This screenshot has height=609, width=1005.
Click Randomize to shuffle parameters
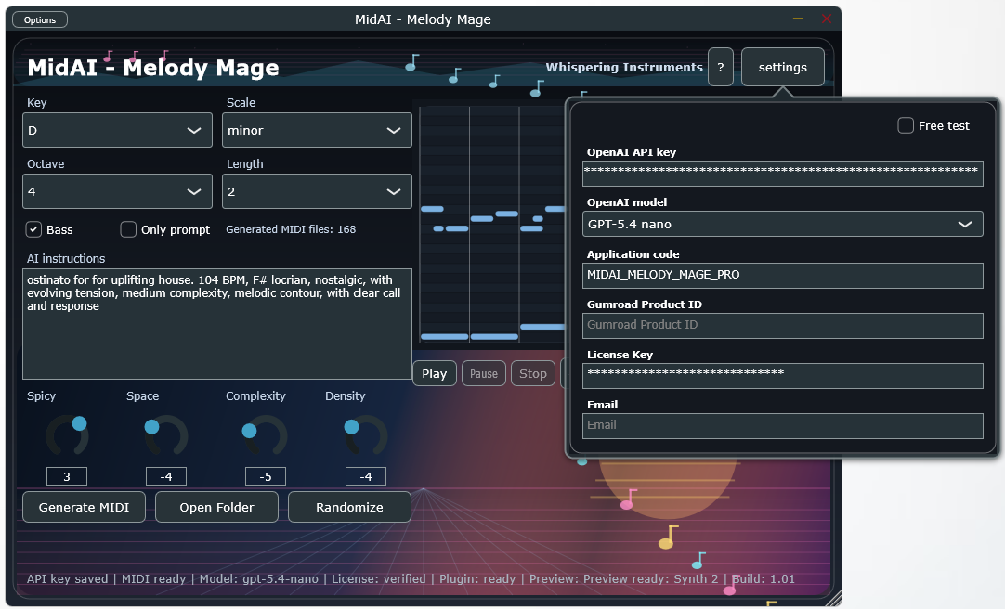click(x=349, y=507)
